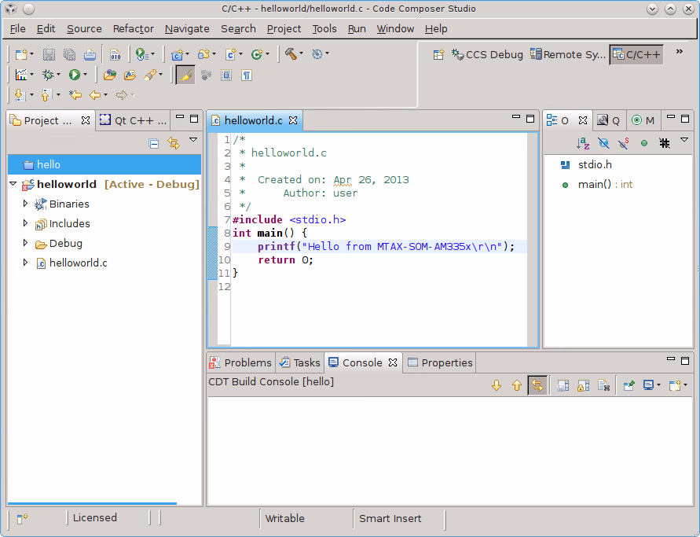700x537 pixels.
Task: Click Next console down arrow icon
Action: tap(497, 385)
